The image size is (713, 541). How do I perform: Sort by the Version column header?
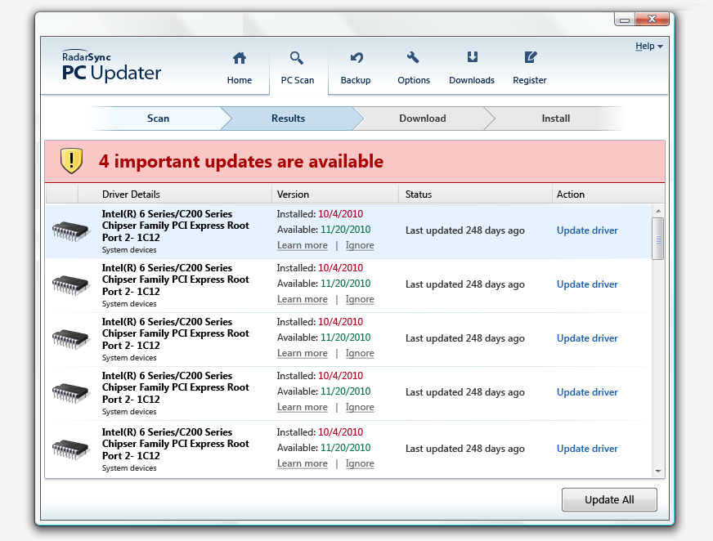(x=294, y=194)
